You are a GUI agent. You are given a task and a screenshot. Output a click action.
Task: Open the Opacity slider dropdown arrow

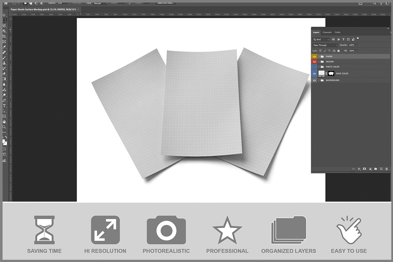tap(357, 45)
